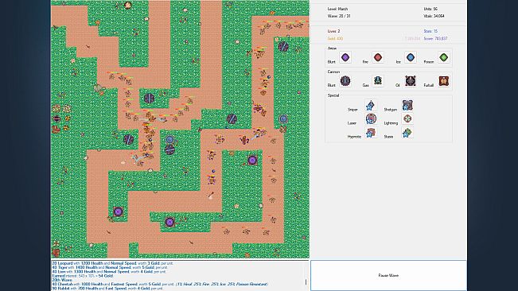Select the cannon tower at map's top-right corner

(283, 47)
